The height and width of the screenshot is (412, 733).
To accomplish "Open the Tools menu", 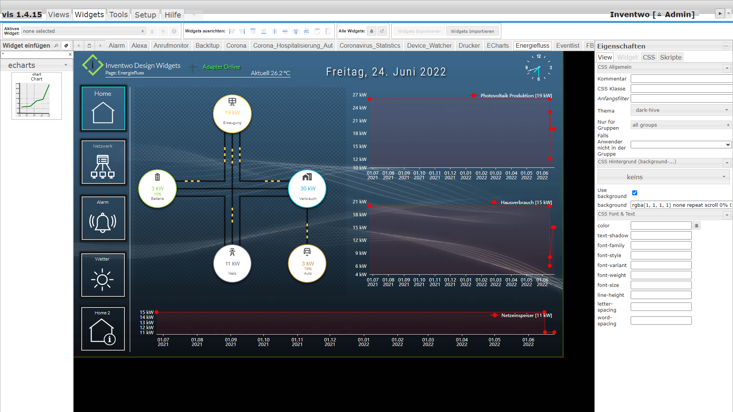I will pos(119,14).
